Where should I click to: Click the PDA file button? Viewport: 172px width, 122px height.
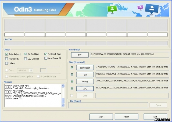pos(85,75)
